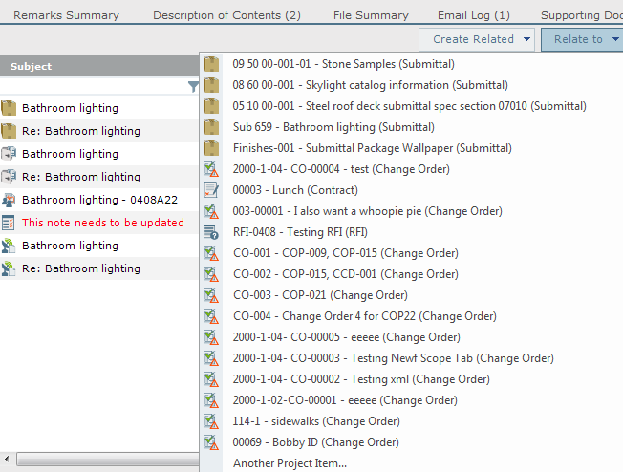The height and width of the screenshot is (472, 623).
Task: Click the change order icon beside Testing Newf Scope
Action: click(211, 358)
